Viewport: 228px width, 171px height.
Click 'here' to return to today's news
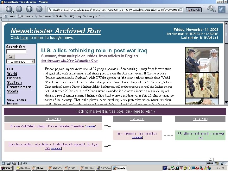[24, 38]
